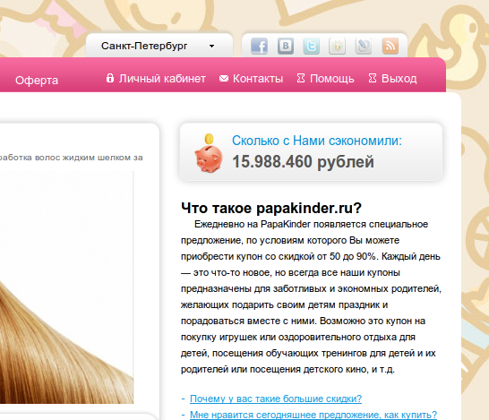The height and width of the screenshot is (420, 489).
Task: Open the Оферта menu item
Action: coord(37,80)
